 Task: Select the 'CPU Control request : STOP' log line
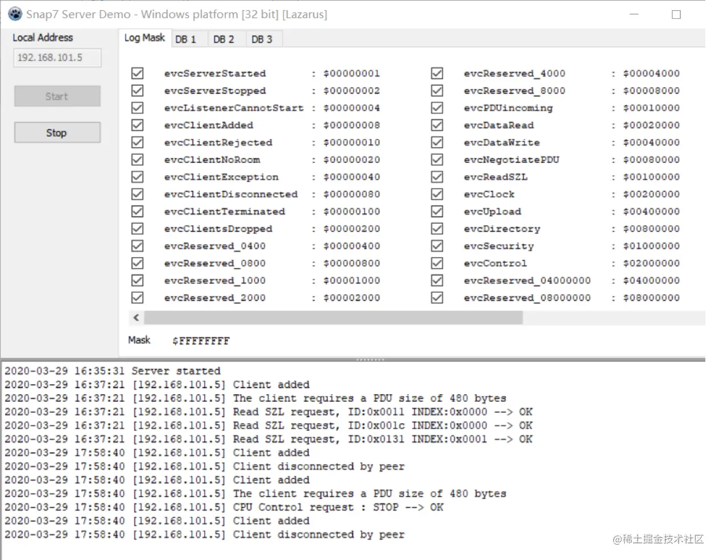point(224,507)
